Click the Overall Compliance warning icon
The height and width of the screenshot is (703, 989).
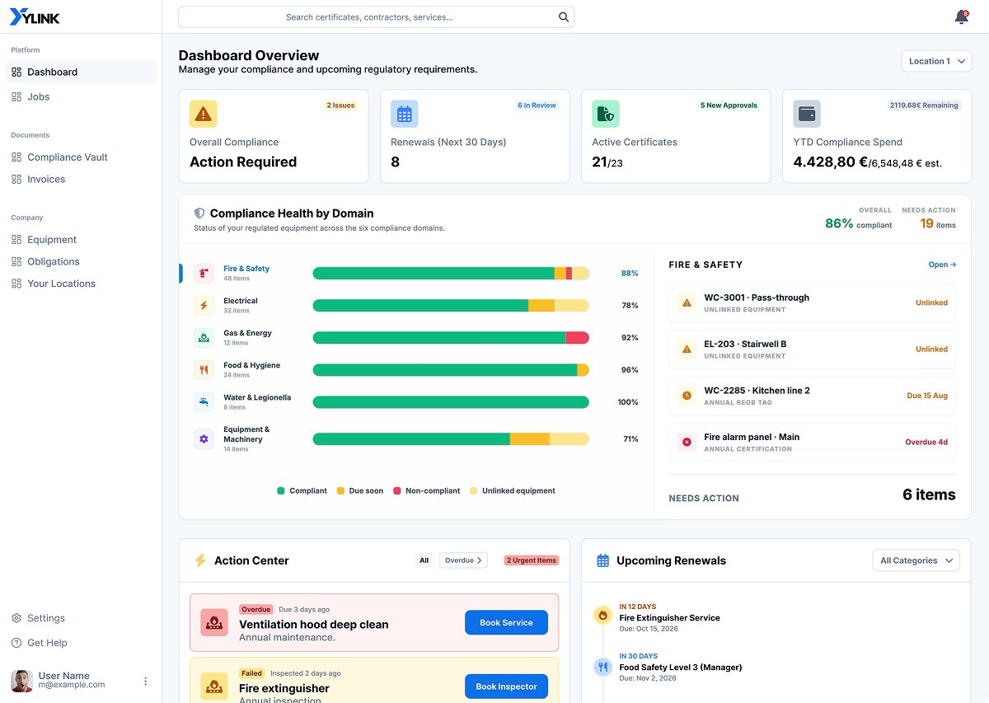203,114
